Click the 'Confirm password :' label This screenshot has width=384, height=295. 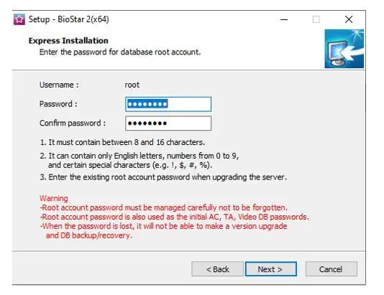coord(73,123)
